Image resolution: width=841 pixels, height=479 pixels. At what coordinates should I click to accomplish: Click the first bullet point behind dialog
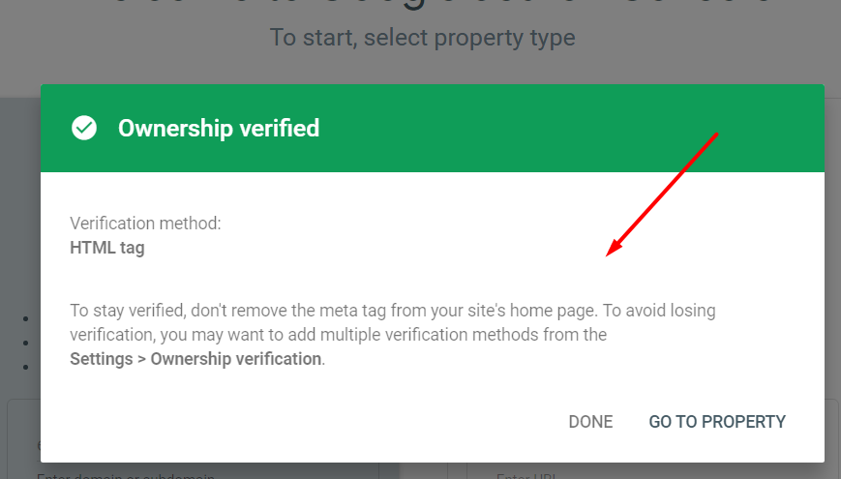tap(26, 319)
